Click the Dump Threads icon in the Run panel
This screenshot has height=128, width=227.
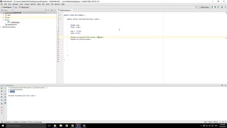1,97
